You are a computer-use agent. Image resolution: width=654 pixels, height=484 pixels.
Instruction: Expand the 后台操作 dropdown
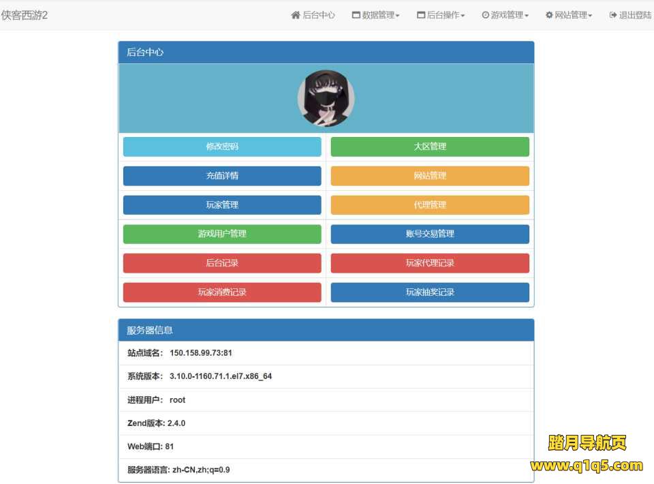point(443,14)
